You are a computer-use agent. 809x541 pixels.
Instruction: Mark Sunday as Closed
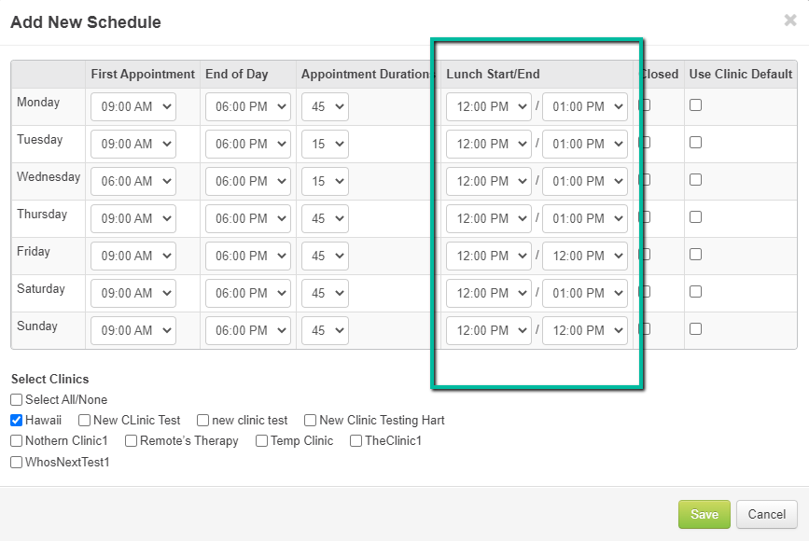click(645, 329)
